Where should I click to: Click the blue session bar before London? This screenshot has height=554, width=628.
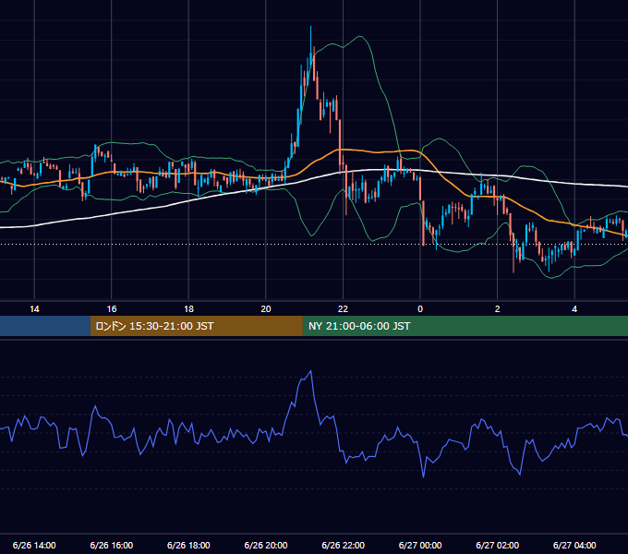(x=45, y=326)
